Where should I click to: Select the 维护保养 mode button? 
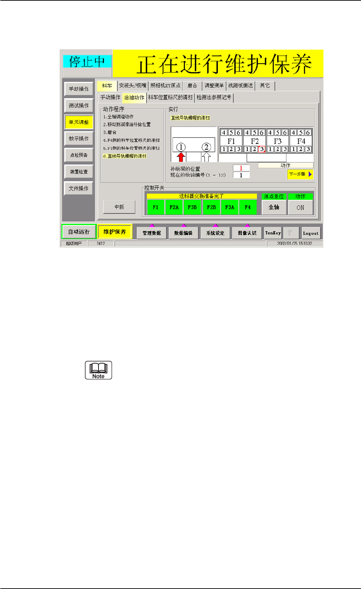(x=114, y=232)
